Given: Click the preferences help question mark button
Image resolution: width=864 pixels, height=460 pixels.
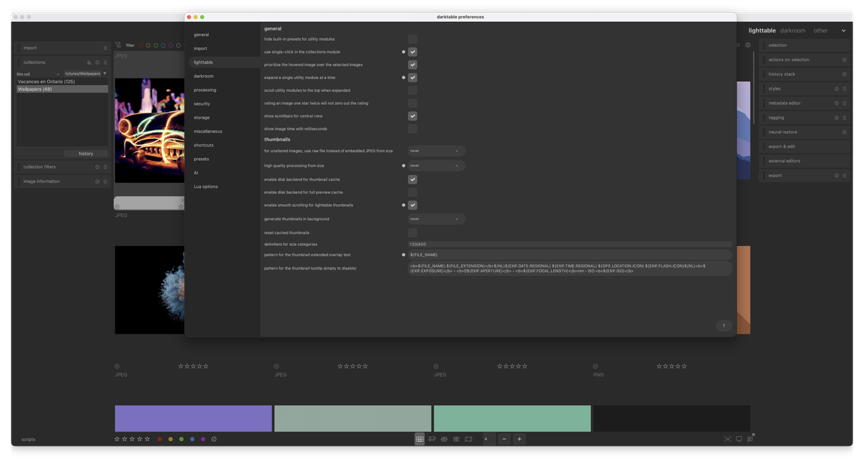Looking at the screenshot, I should (x=723, y=326).
